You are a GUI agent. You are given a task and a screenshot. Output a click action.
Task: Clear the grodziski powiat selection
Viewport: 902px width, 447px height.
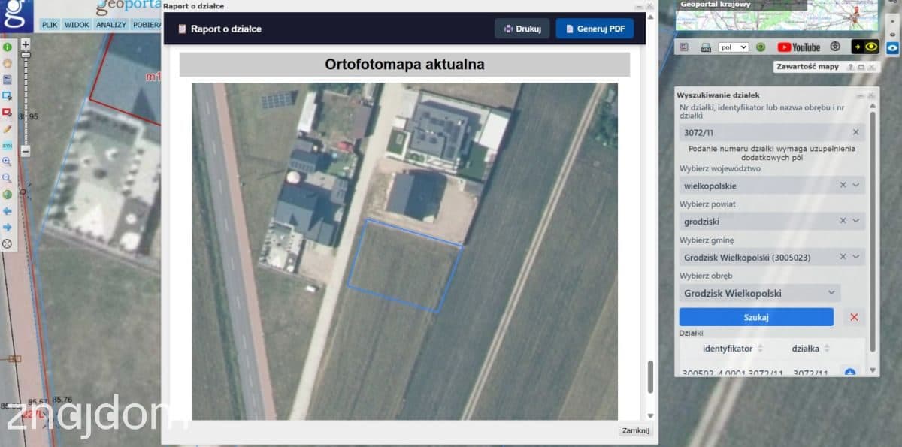(843, 221)
